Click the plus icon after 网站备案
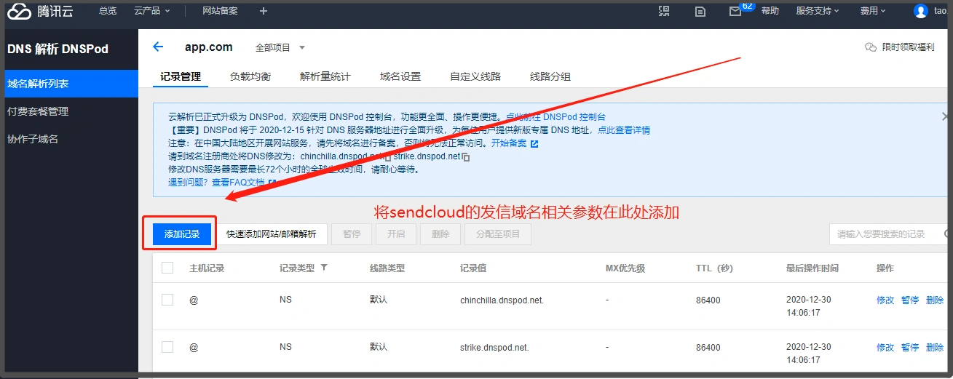 [264, 11]
